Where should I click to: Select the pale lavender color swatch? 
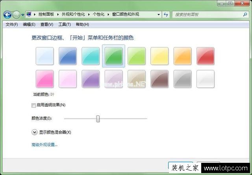tap(114, 79)
